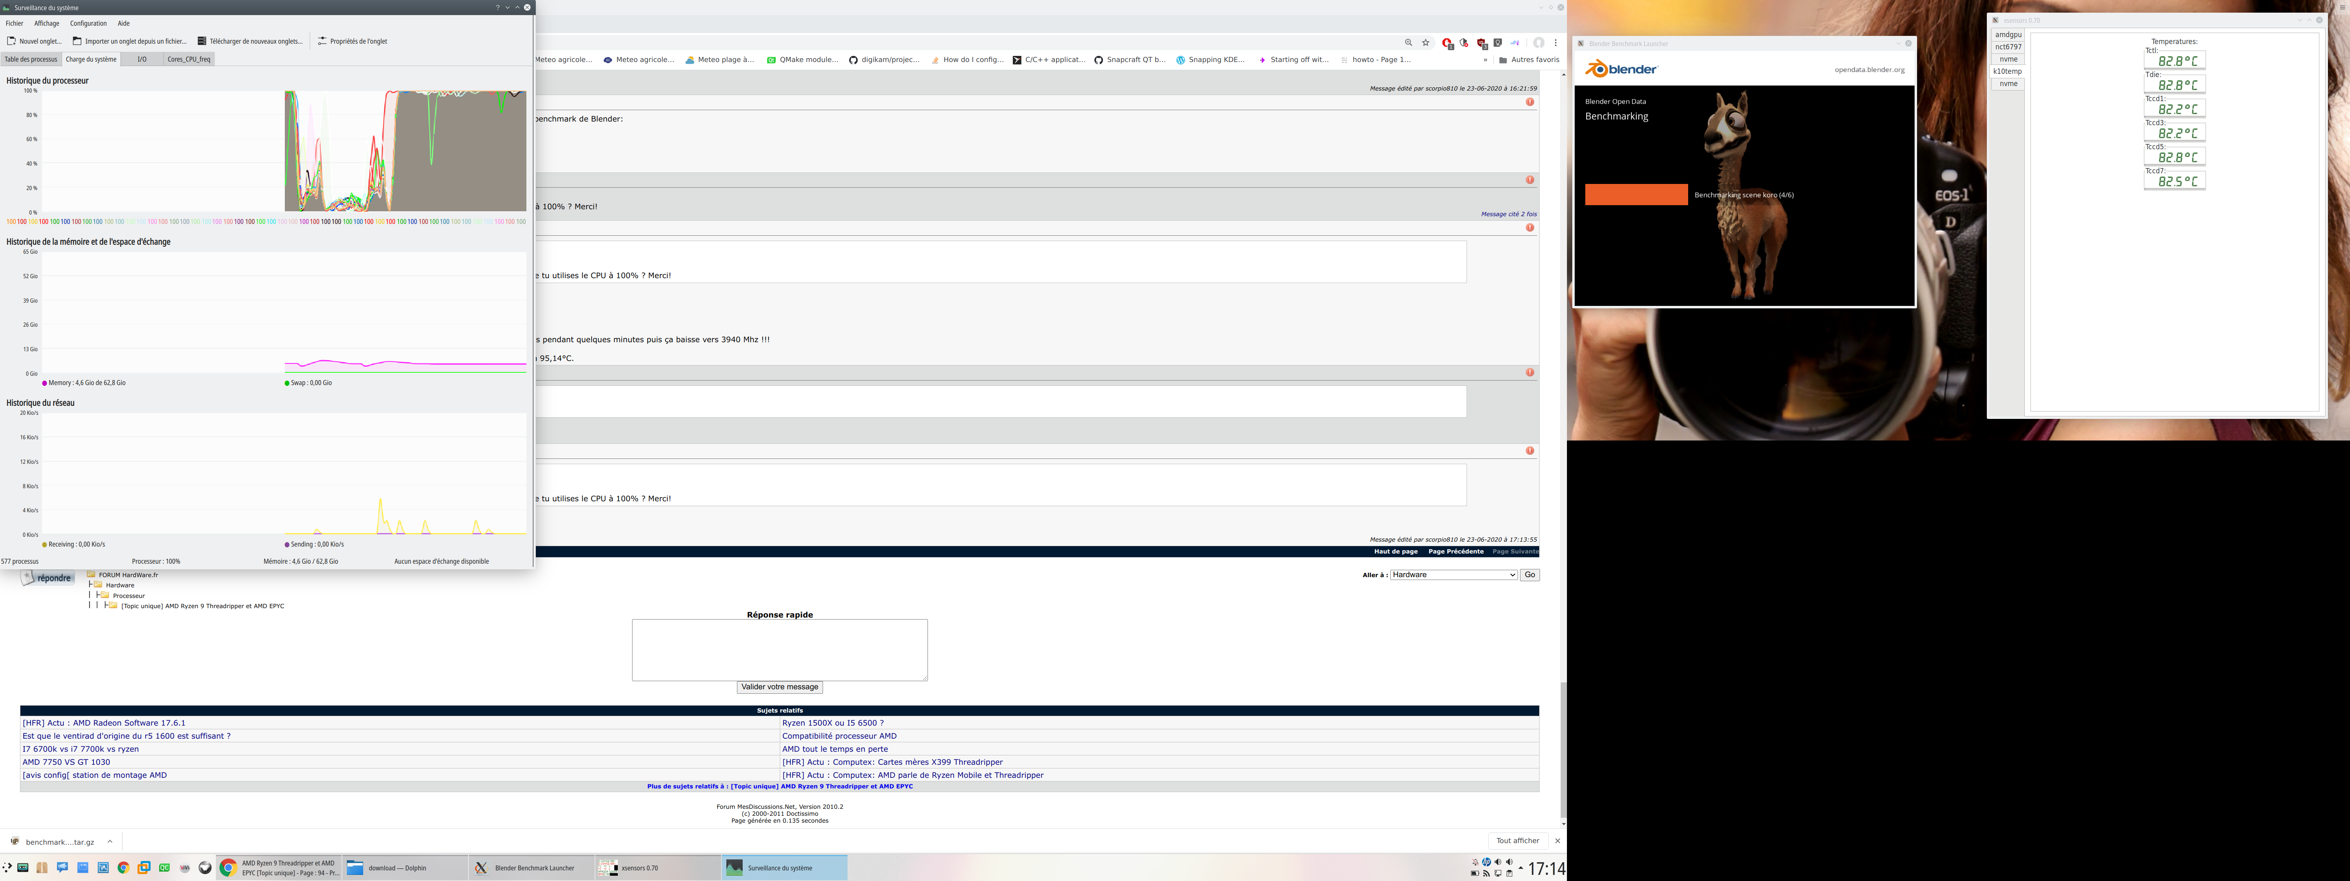Image resolution: width=2350 pixels, height=881 pixels.
Task: Click the alert icon beside the 16:21:59 edit note
Action: (x=1530, y=102)
